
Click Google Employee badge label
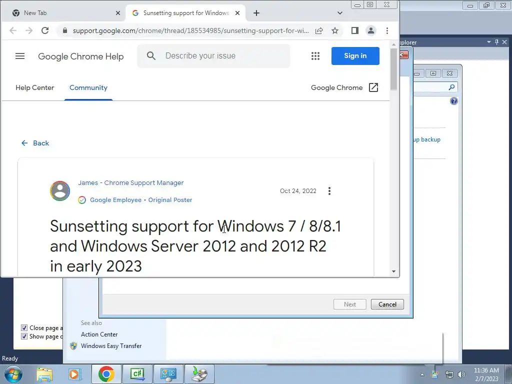pos(115,200)
